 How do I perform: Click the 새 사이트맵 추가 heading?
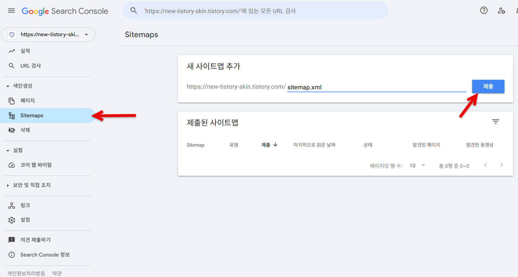213,66
